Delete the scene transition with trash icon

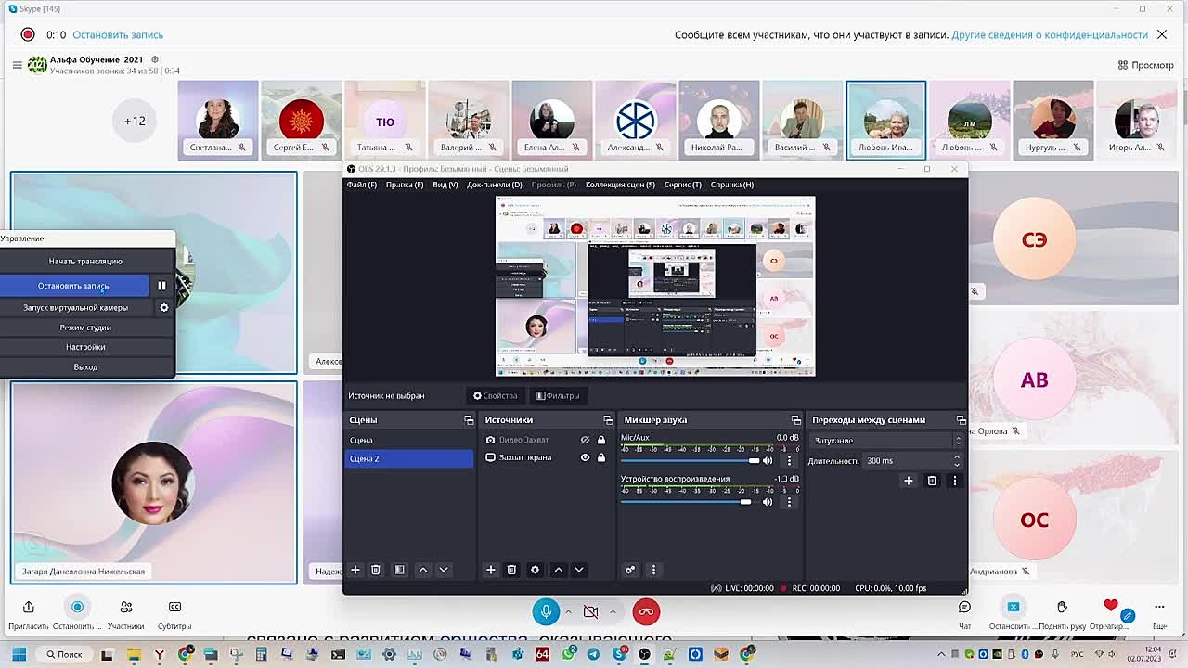[932, 481]
